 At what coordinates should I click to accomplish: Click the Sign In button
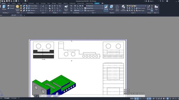click(x=150, y=1)
